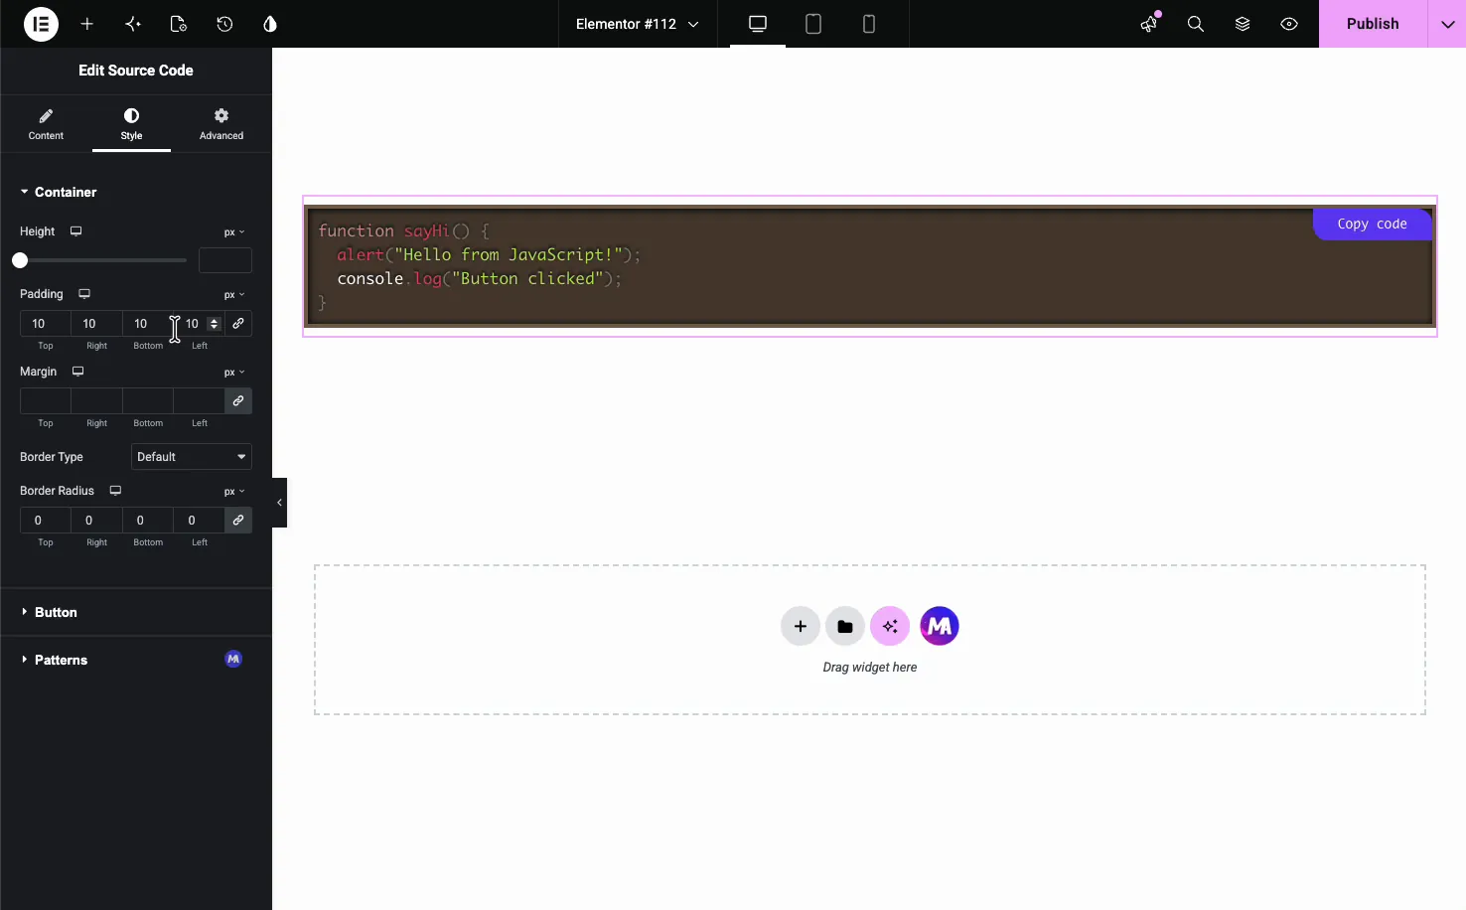Click the Height responsive device icon
This screenshot has width=1466, height=910.
[75, 231]
